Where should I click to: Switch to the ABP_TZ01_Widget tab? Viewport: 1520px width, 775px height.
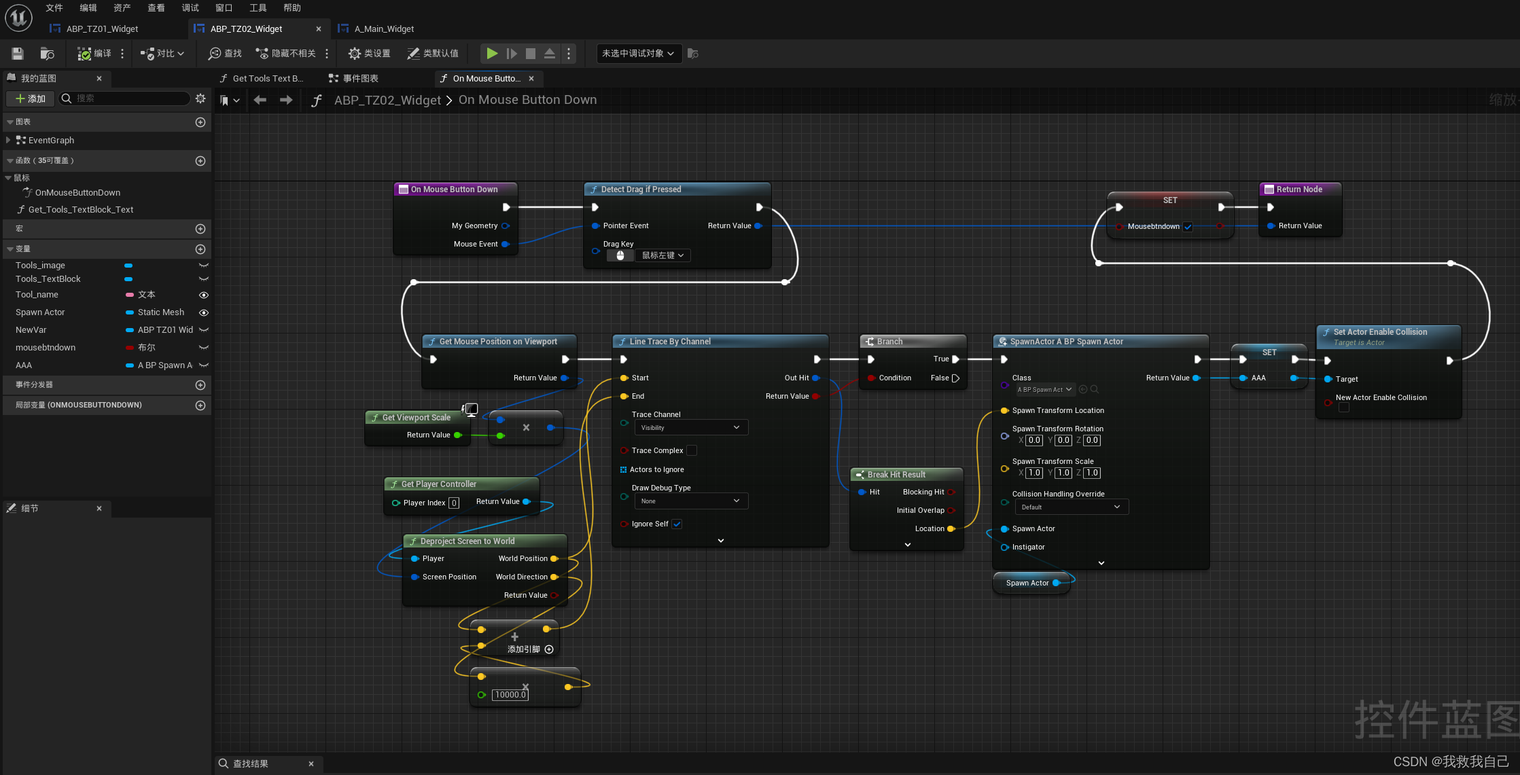(x=102, y=29)
